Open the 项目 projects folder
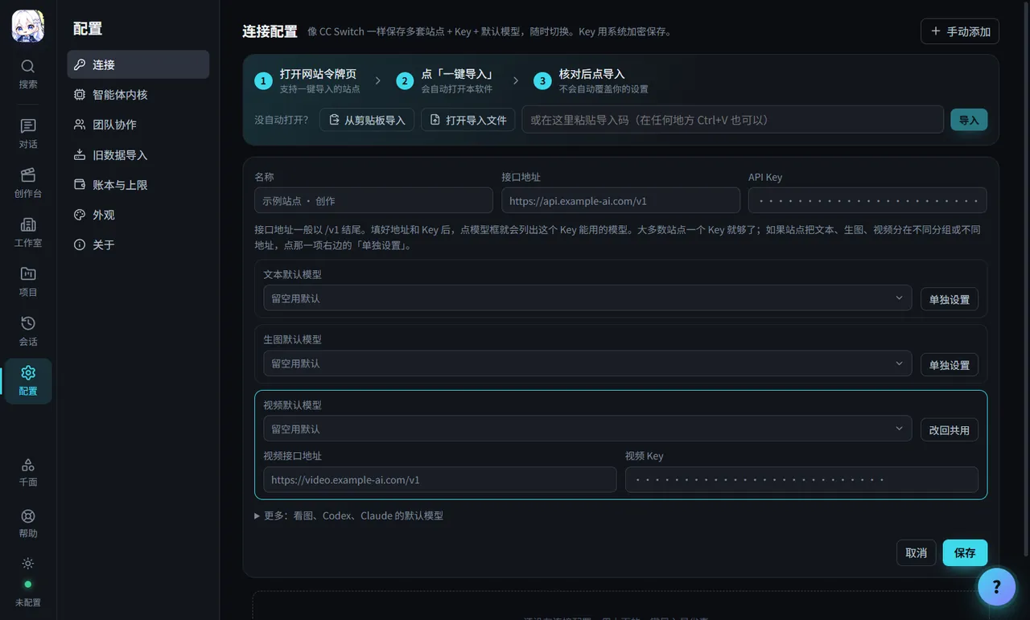This screenshot has width=1030, height=620. coord(28,281)
